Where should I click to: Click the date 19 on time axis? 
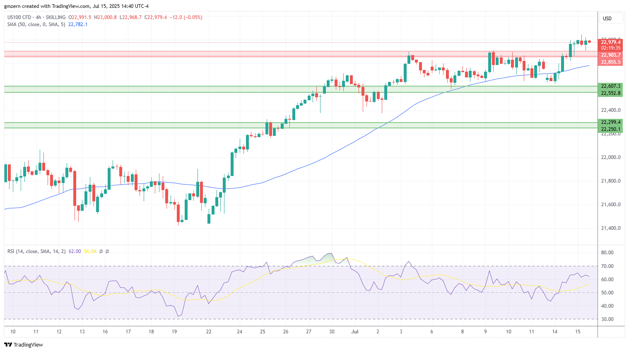point(174,332)
